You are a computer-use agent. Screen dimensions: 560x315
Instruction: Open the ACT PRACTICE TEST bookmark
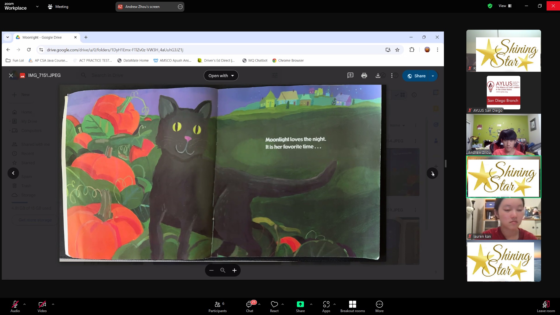(x=92, y=60)
